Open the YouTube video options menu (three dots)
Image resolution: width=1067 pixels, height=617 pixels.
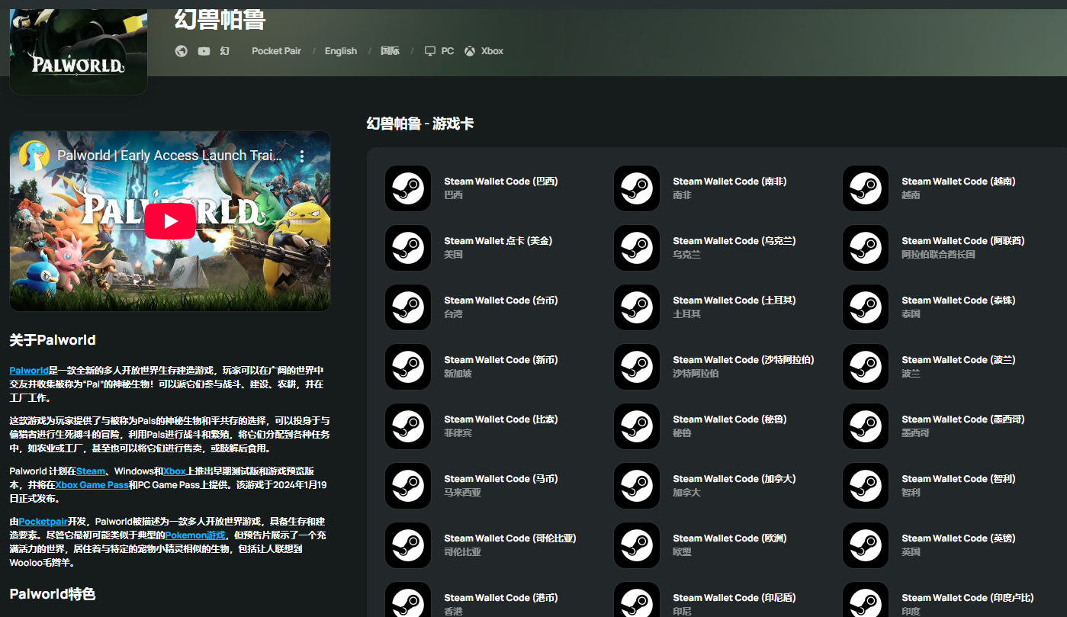[x=301, y=156]
